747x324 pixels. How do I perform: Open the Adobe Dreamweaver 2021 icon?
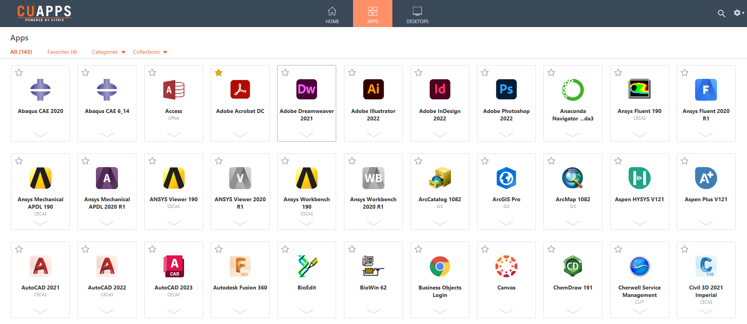307,89
